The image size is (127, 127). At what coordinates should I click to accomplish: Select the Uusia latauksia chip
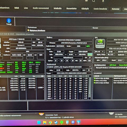(x=100, y=9)
